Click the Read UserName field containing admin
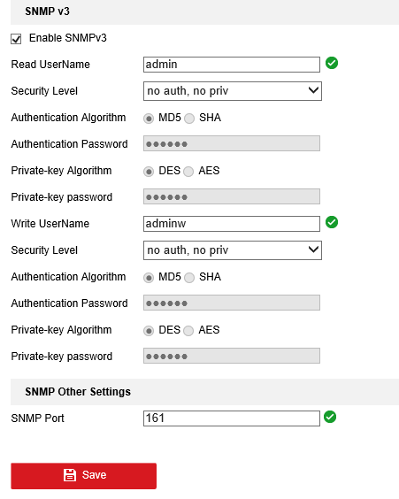 coord(232,65)
